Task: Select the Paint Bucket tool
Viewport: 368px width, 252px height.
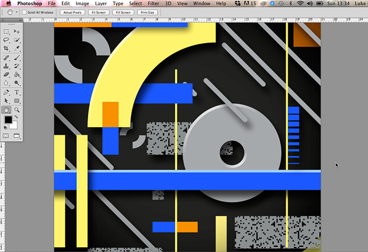Action: tap(17, 75)
